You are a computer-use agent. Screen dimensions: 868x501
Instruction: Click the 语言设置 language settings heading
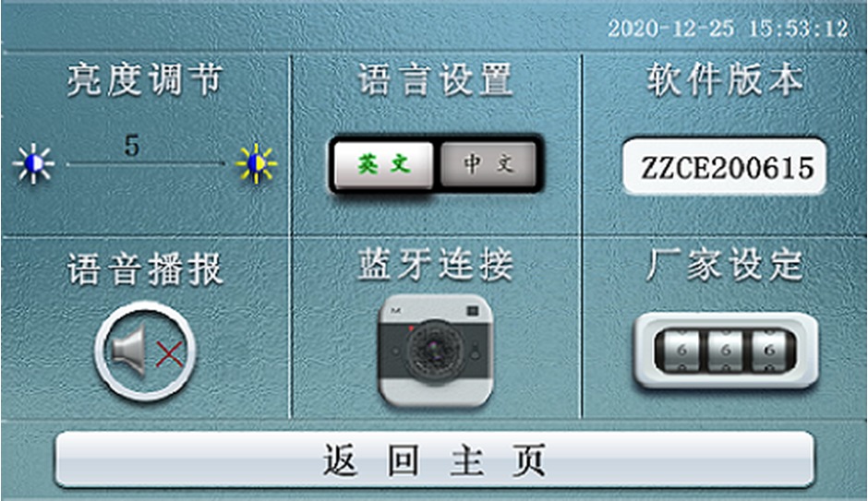pyautogui.click(x=436, y=80)
